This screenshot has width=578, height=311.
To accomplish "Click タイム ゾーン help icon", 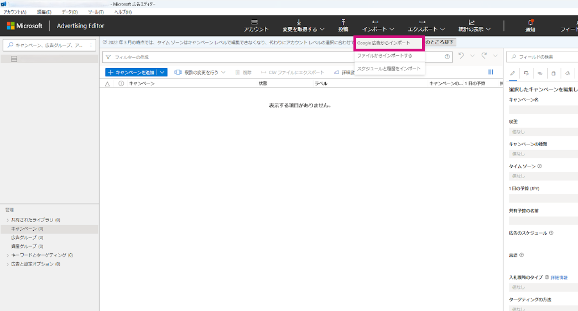I will pyautogui.click(x=540, y=167).
